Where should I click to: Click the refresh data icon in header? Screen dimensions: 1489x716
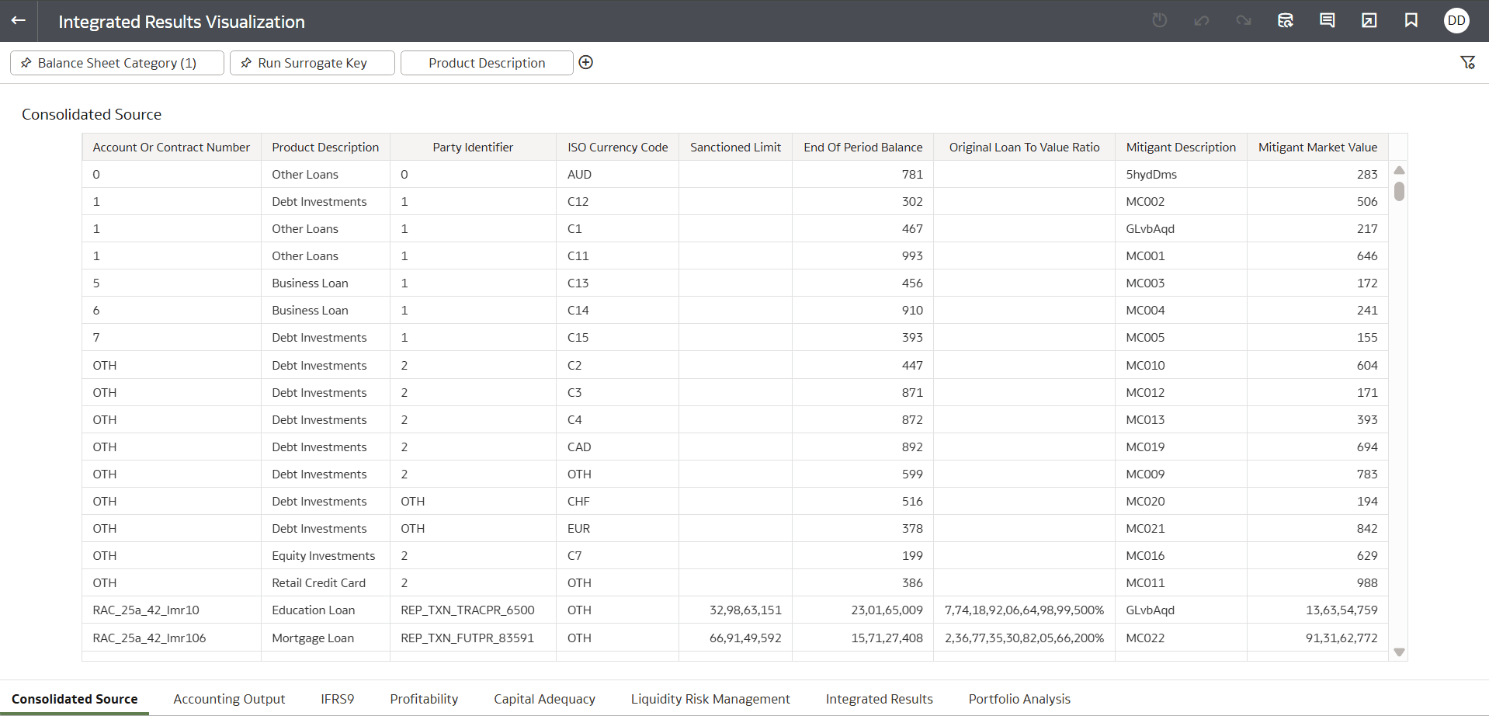(x=1286, y=20)
